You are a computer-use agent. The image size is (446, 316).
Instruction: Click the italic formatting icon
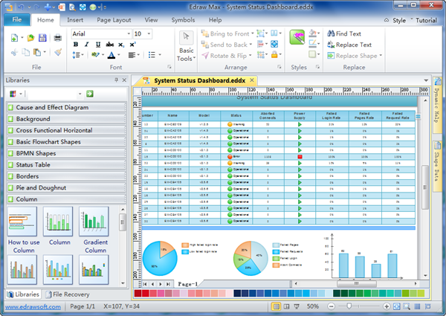coord(86,45)
